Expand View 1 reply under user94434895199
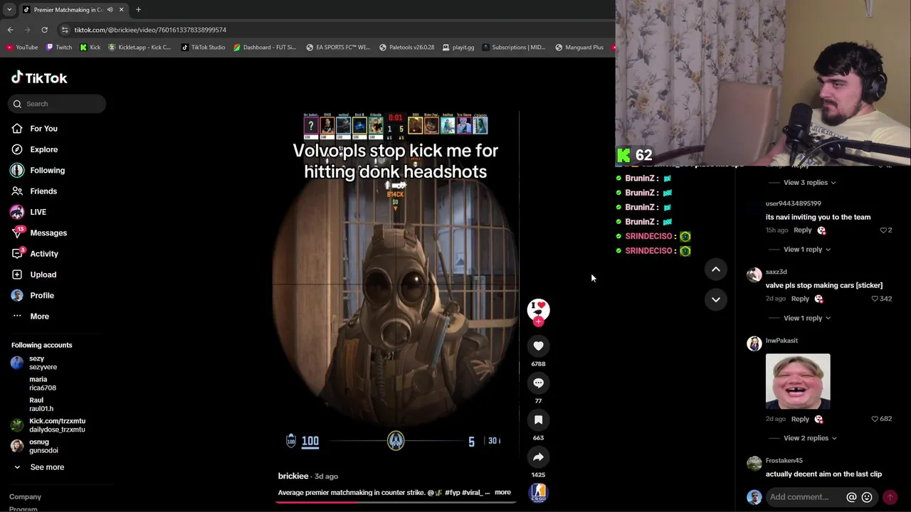911x512 pixels. [807, 250]
